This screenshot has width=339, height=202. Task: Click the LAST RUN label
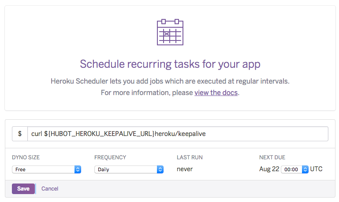(x=190, y=157)
